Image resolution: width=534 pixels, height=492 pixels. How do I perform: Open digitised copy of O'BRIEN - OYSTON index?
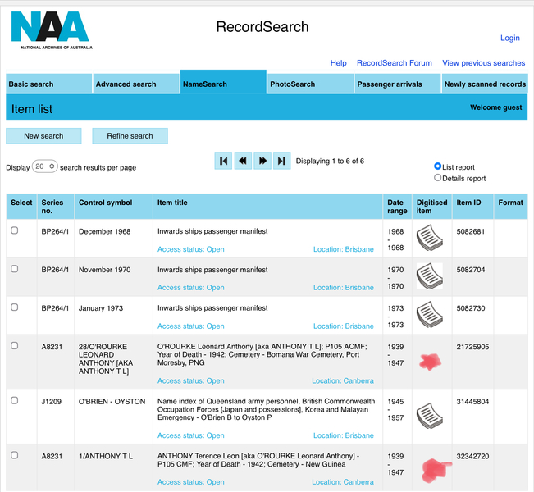(430, 416)
